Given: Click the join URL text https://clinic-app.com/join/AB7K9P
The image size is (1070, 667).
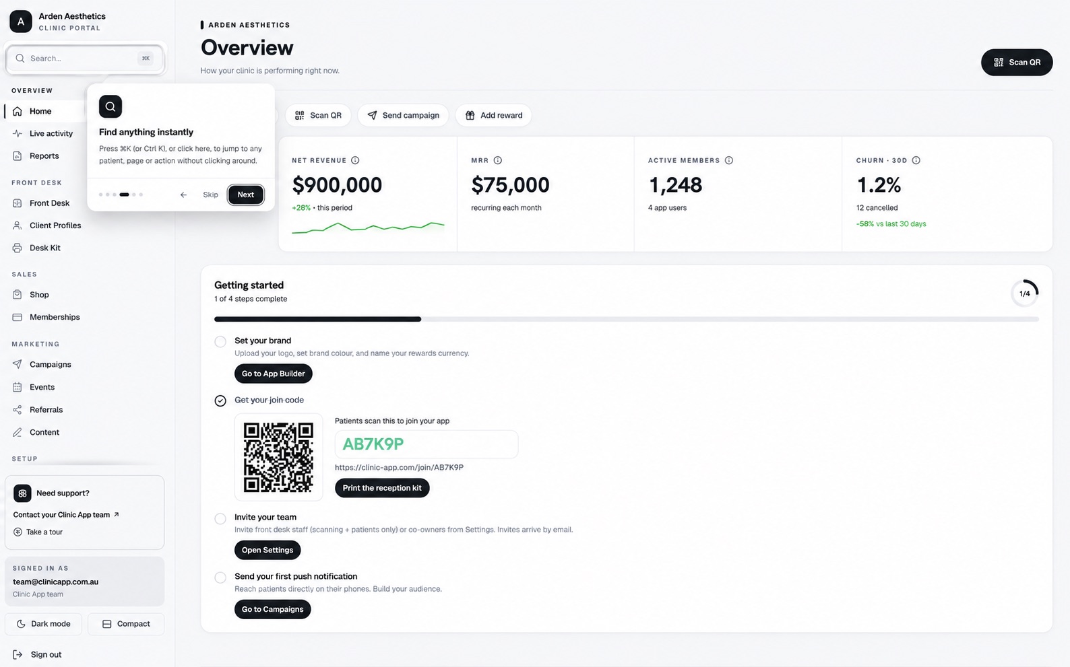Looking at the screenshot, I should [x=399, y=467].
